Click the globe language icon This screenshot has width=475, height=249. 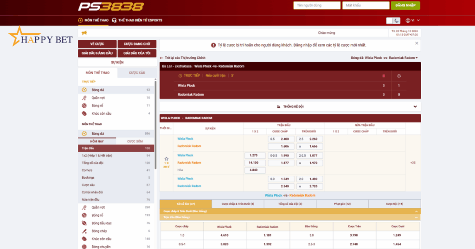tap(408, 20)
